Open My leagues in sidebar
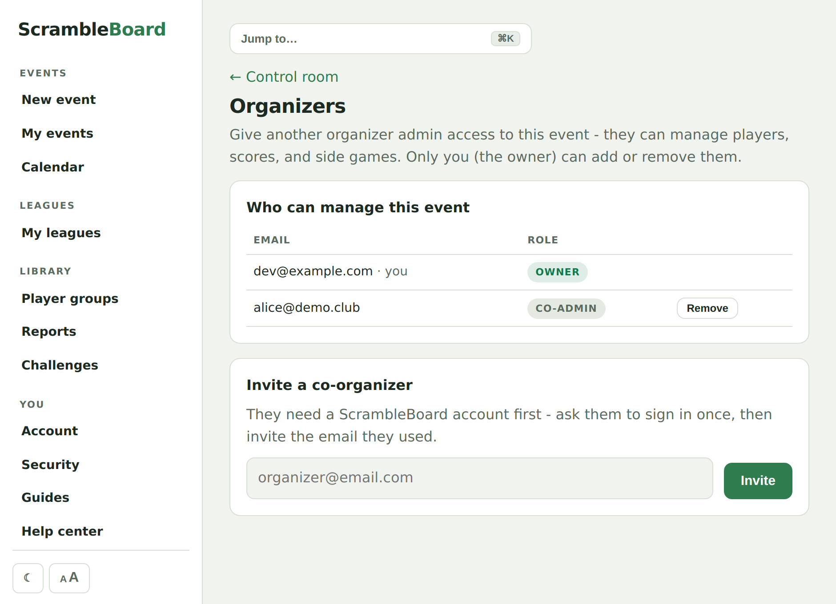This screenshot has height=604, width=836. click(61, 233)
